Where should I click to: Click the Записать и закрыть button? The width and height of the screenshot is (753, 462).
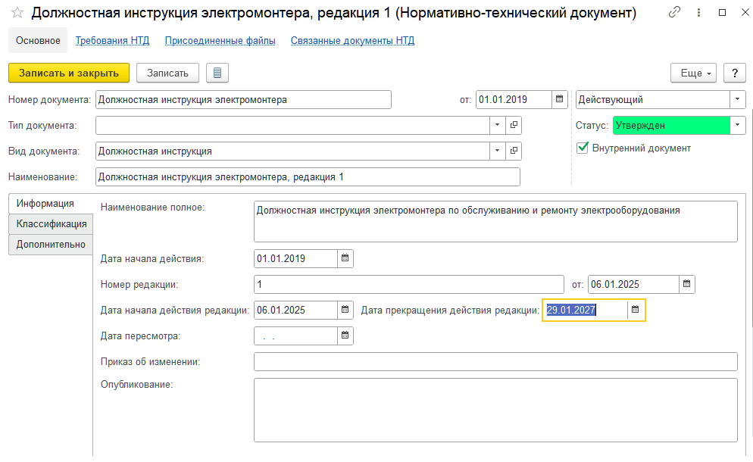(x=69, y=73)
